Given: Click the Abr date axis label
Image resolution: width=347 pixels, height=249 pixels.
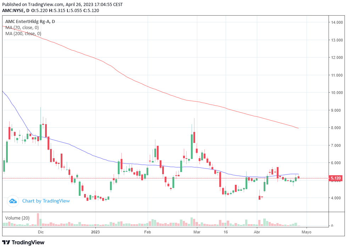Looking at the screenshot, I should (257, 232).
